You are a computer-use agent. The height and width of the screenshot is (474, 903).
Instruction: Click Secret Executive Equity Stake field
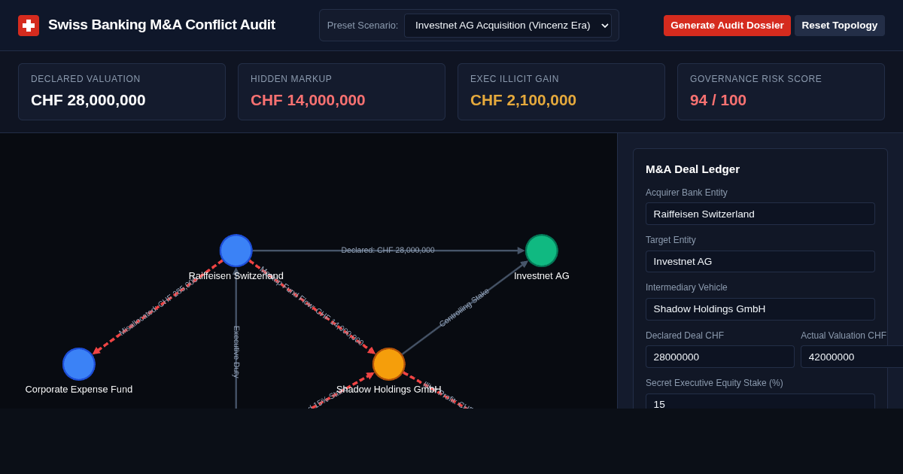760,402
